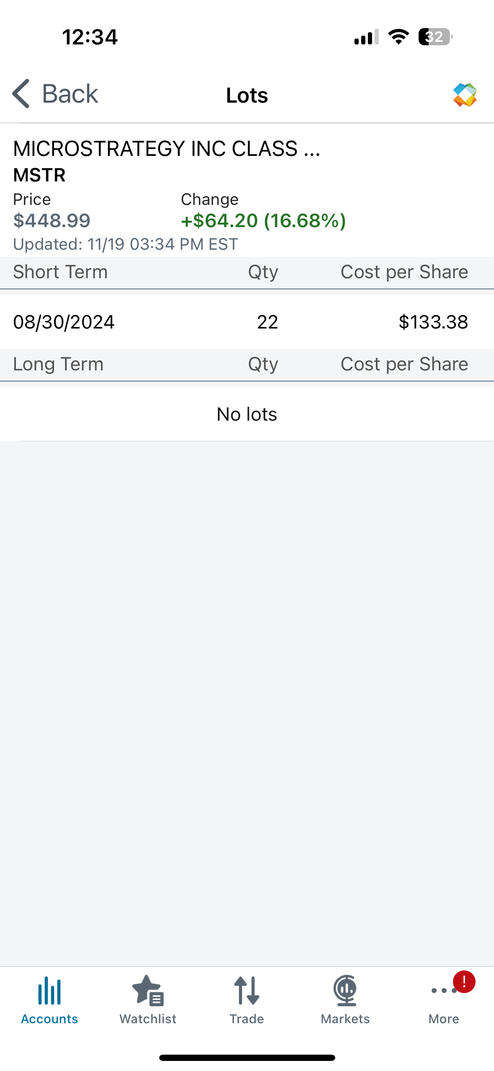Tap the Short Term Cost per Share header

pyautogui.click(x=404, y=272)
